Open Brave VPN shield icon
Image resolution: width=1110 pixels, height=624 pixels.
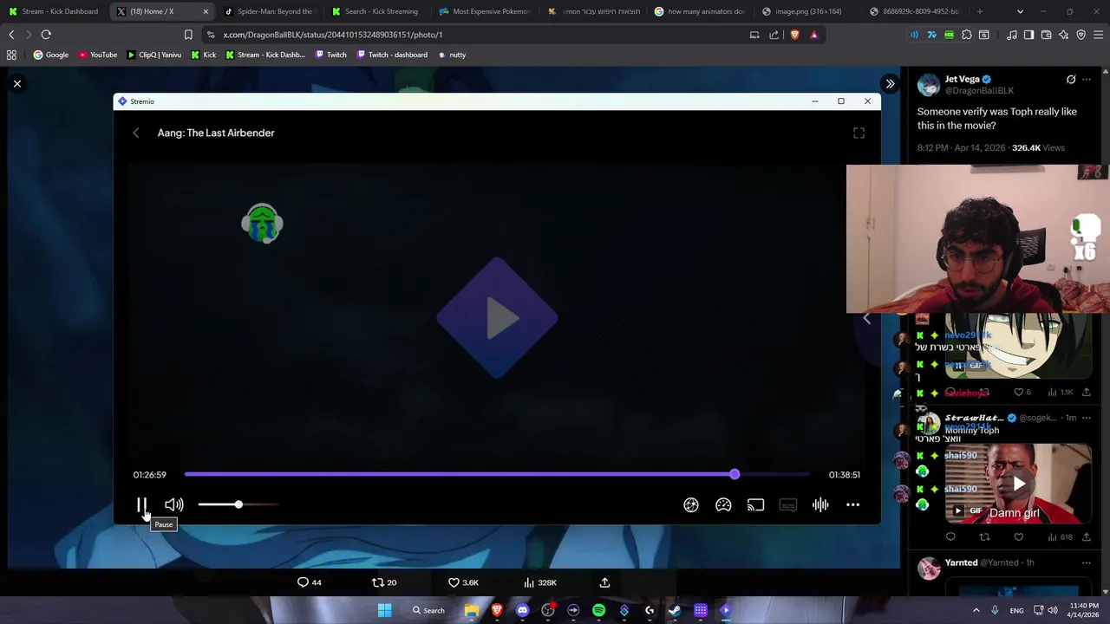pos(1081,35)
